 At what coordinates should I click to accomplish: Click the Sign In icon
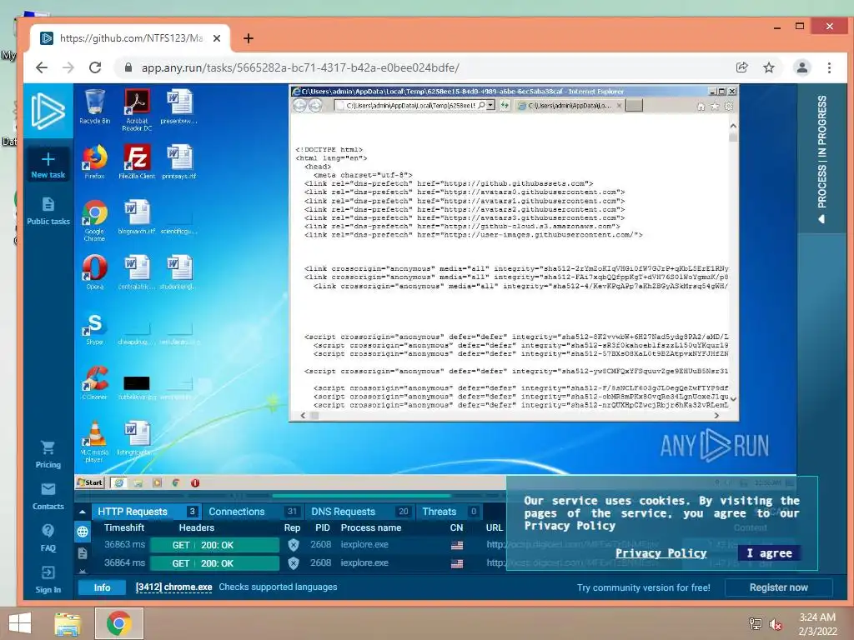(48, 572)
